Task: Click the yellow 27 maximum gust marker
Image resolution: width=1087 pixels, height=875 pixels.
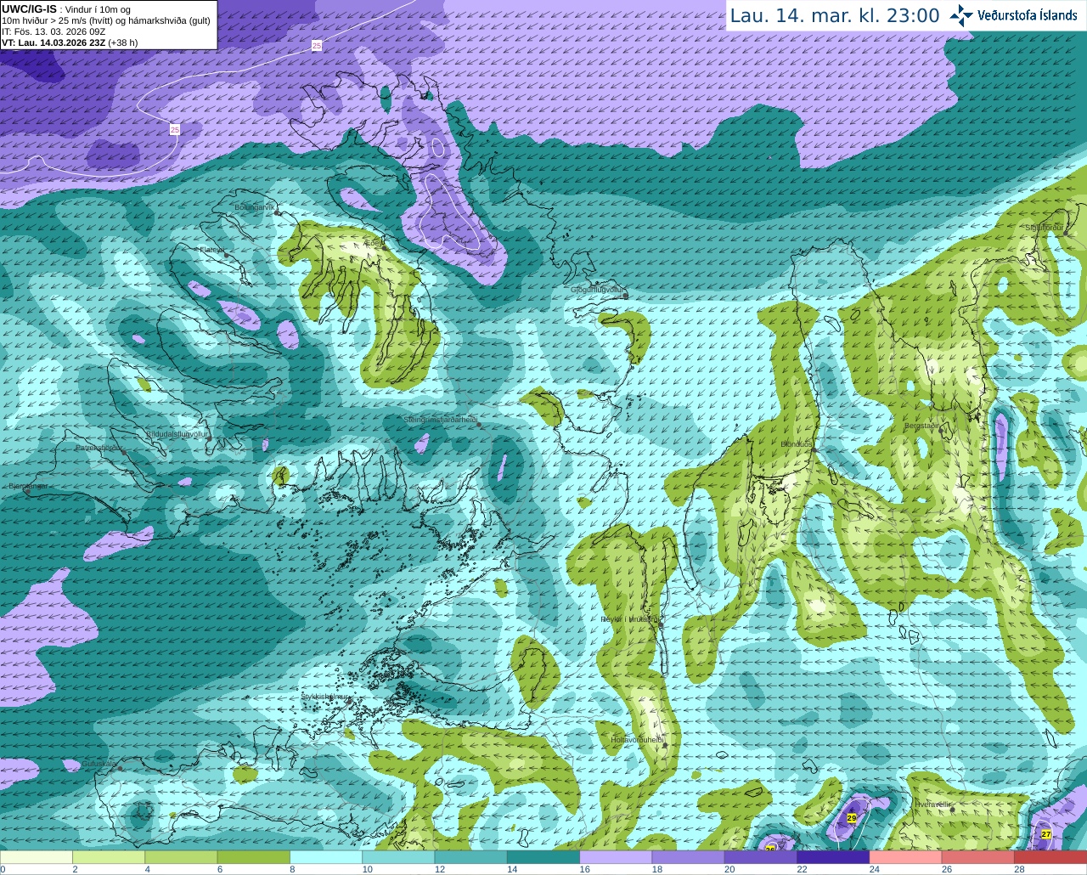Action: 1046,834
